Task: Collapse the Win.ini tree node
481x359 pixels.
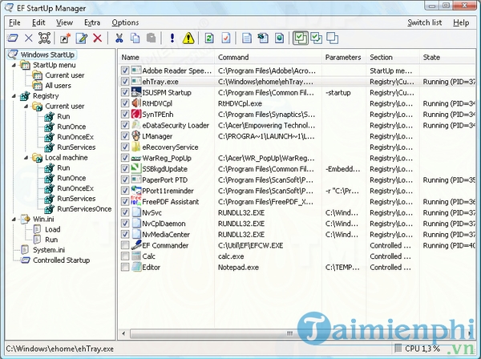Action: click(14, 219)
